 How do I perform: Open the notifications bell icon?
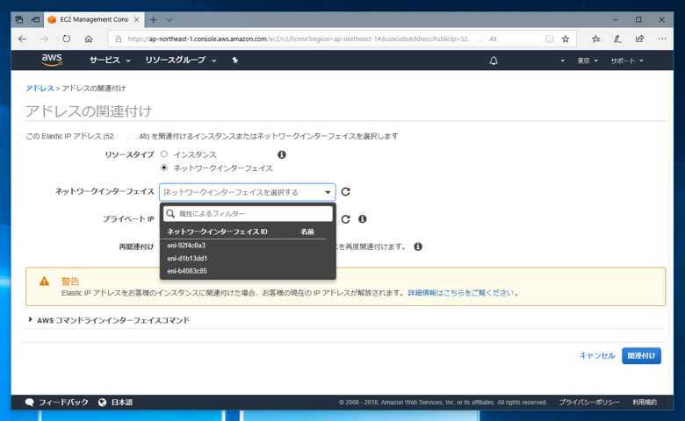494,61
